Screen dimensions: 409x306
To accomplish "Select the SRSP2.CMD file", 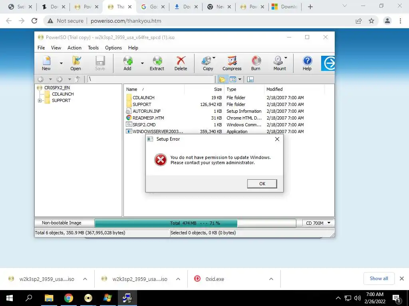I will point(144,125).
